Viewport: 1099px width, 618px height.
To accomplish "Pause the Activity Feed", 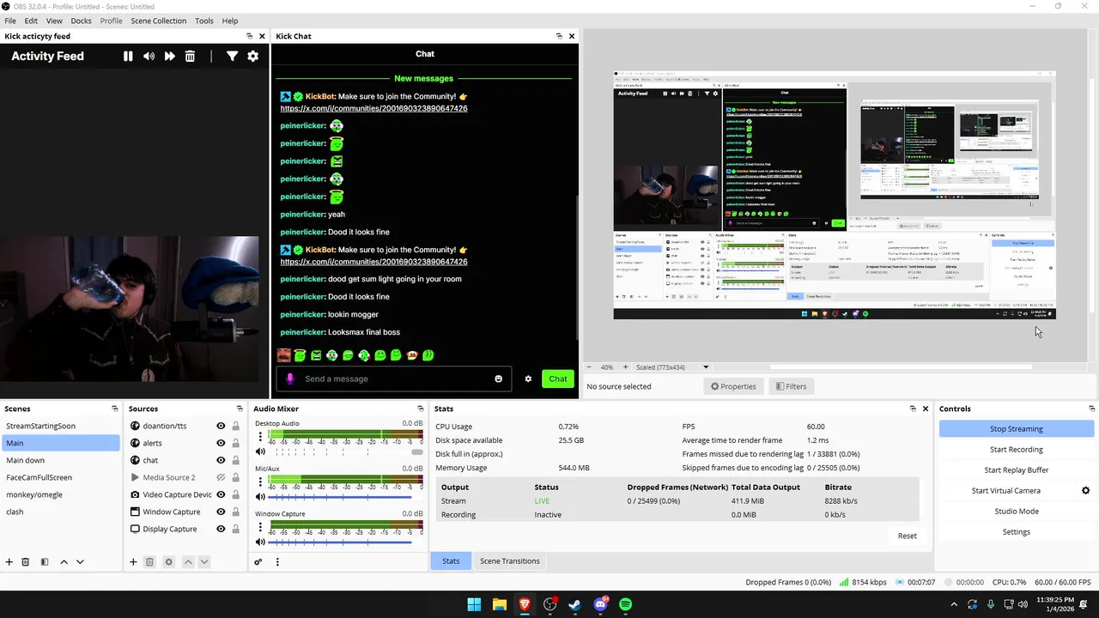I will click(128, 56).
